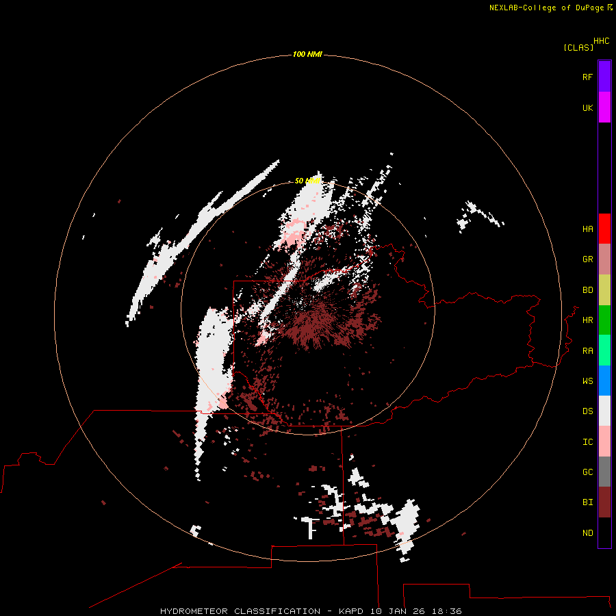The image size is (616, 616).
Task: Select the pink IC legend swatch
Action: coord(604,441)
